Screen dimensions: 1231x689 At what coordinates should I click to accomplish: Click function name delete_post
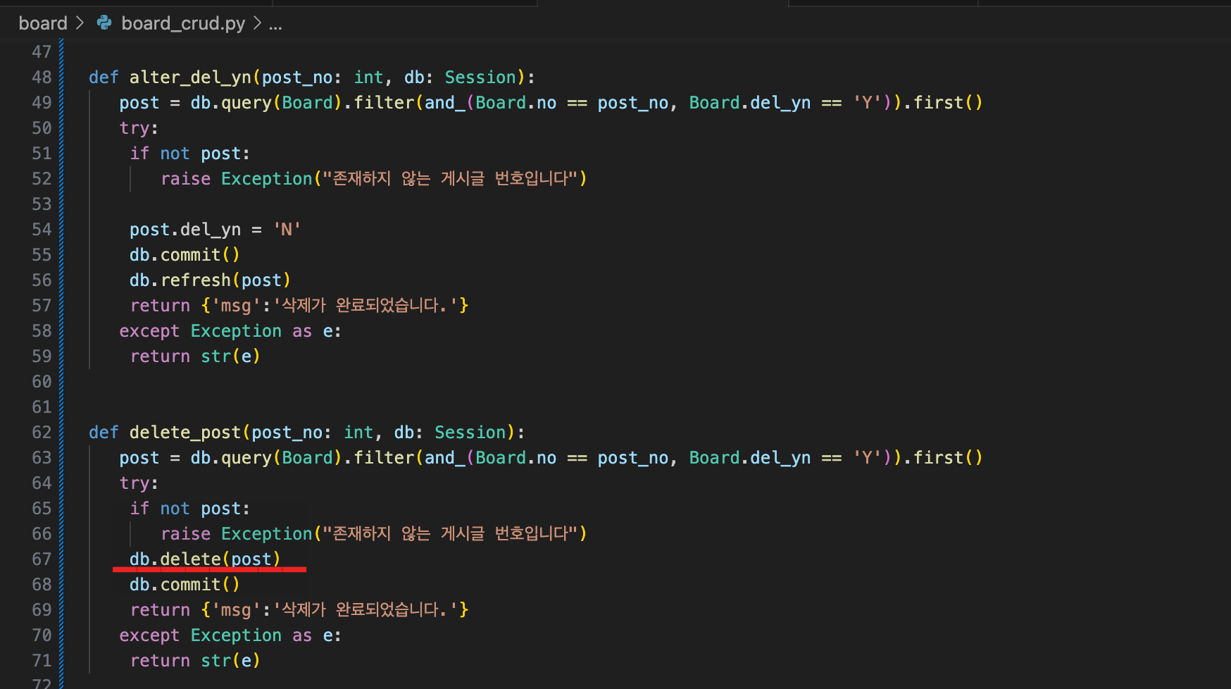pyautogui.click(x=185, y=433)
